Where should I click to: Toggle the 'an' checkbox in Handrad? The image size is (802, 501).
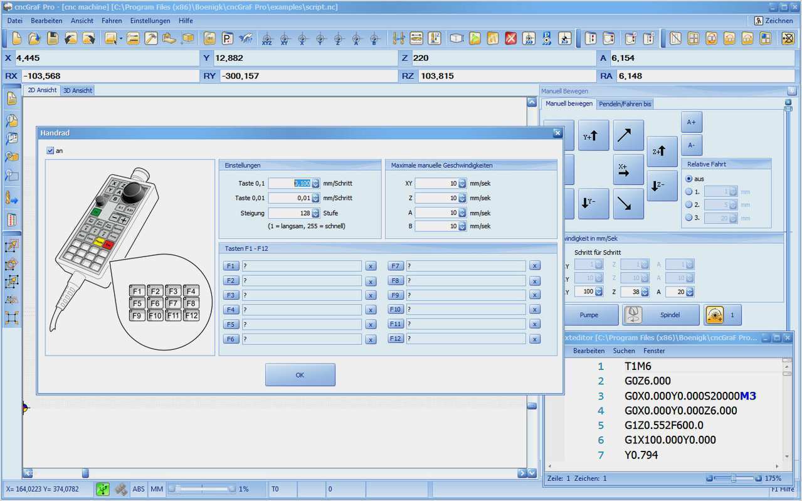click(x=51, y=150)
